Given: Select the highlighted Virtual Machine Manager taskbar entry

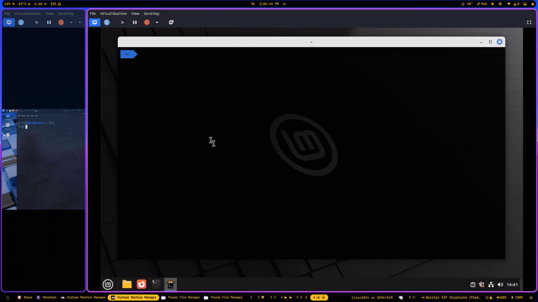Looking at the screenshot, I should pos(133,297).
